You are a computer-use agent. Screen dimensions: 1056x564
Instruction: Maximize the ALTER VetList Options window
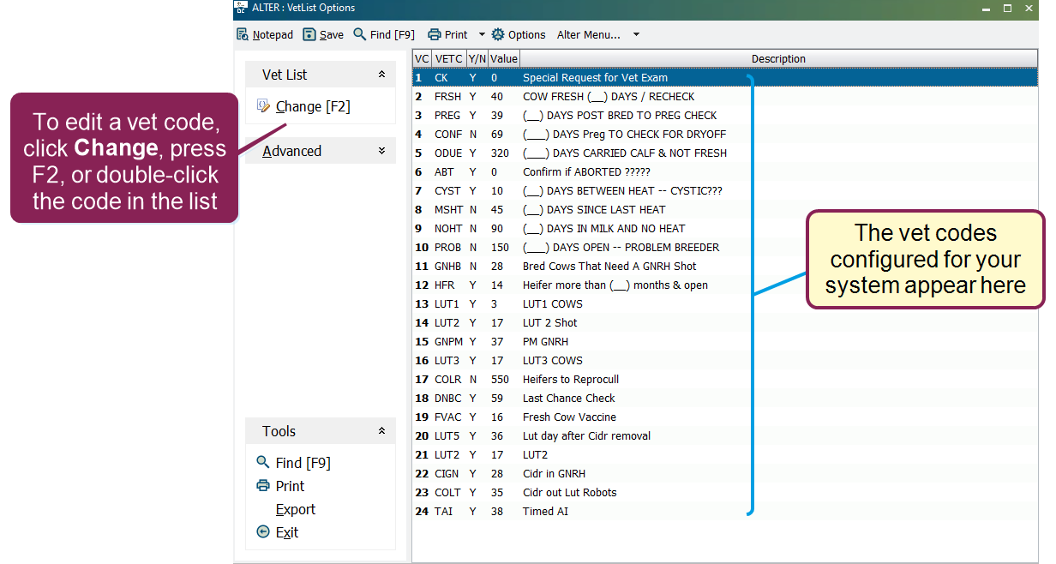point(1007,8)
